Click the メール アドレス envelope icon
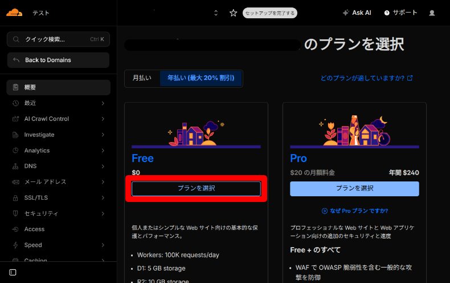The image size is (450, 283). point(15,182)
